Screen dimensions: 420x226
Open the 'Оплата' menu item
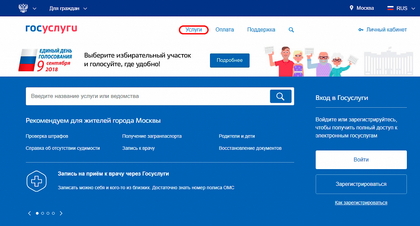[224, 30]
